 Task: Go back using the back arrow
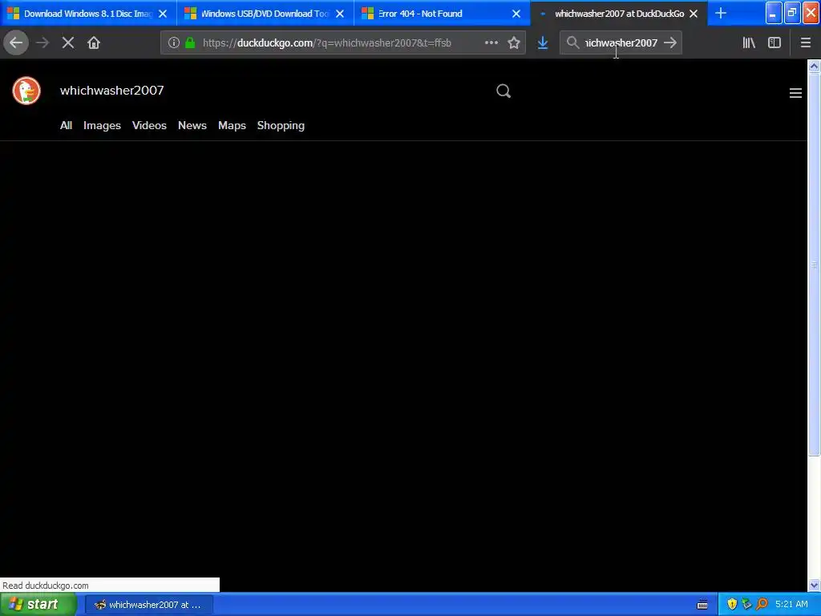(x=16, y=43)
